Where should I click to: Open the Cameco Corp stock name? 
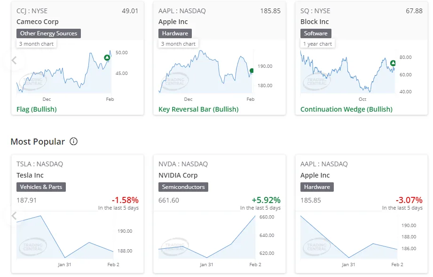pos(38,22)
